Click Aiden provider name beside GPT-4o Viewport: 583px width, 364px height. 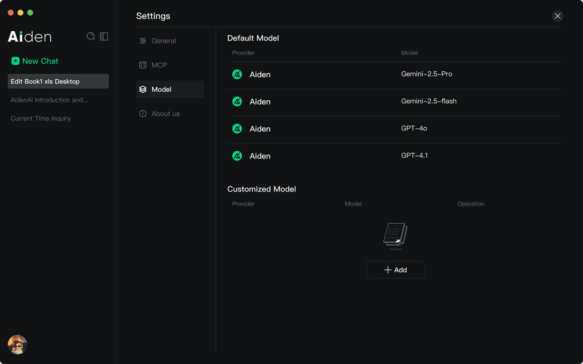pyautogui.click(x=260, y=129)
